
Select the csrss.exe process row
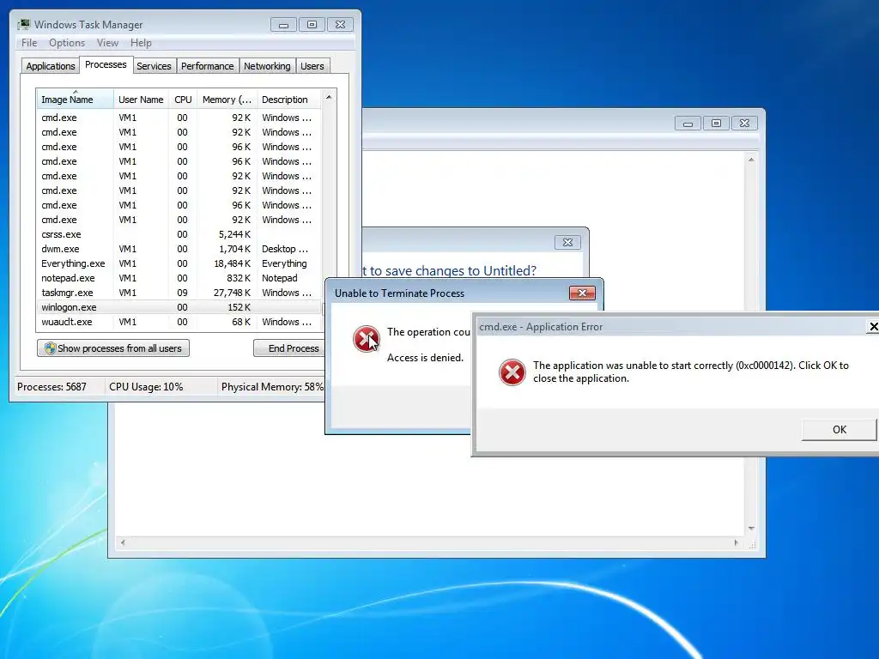tap(179, 234)
